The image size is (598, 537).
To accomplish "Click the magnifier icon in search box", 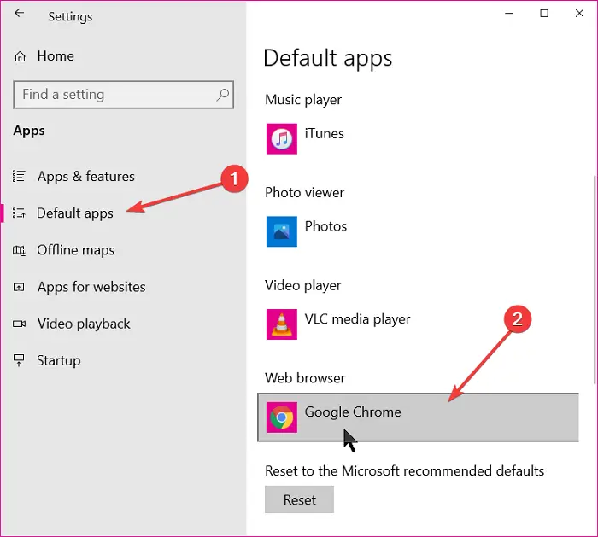I will click(x=223, y=95).
